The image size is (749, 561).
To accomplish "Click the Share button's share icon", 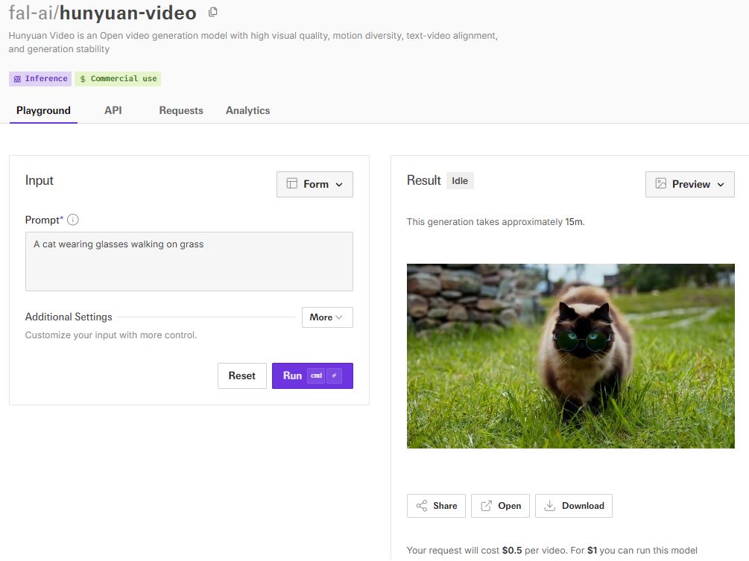I will coord(422,506).
